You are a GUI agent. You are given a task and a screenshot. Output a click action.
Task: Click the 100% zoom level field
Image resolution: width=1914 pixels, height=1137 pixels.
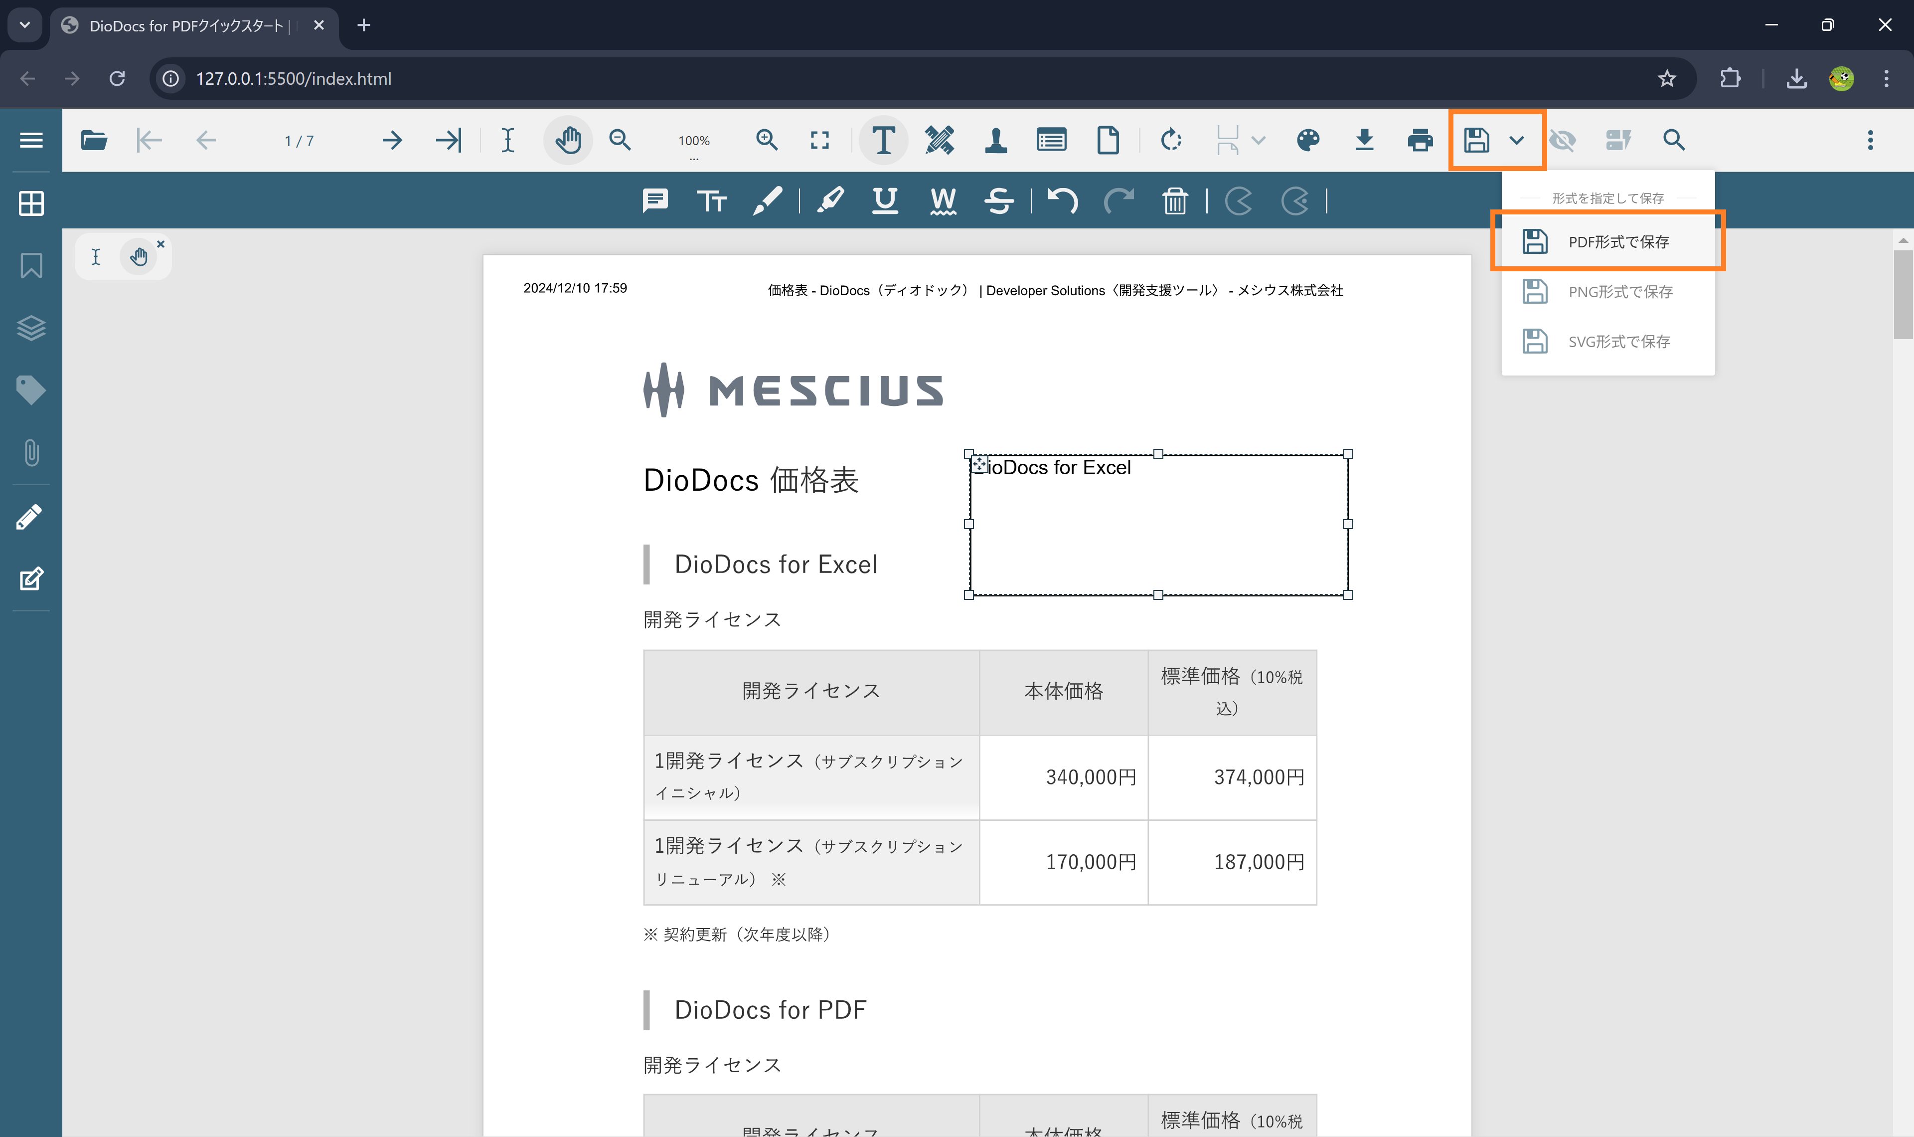tap(694, 141)
